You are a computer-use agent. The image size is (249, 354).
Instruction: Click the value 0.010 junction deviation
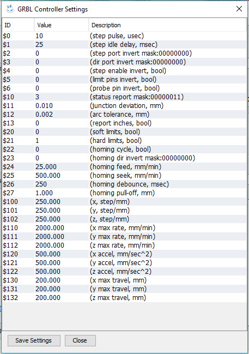tap(44, 106)
